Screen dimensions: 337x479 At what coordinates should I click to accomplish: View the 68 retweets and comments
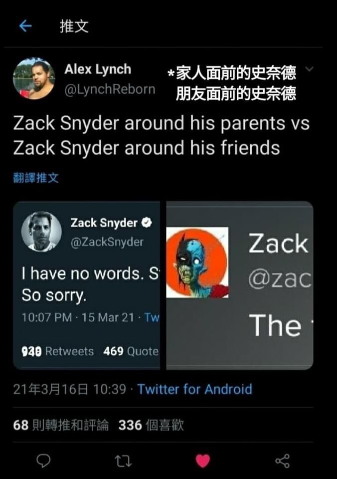click(61, 425)
